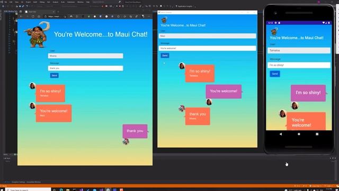Tap Android recents square button

(x=317, y=134)
